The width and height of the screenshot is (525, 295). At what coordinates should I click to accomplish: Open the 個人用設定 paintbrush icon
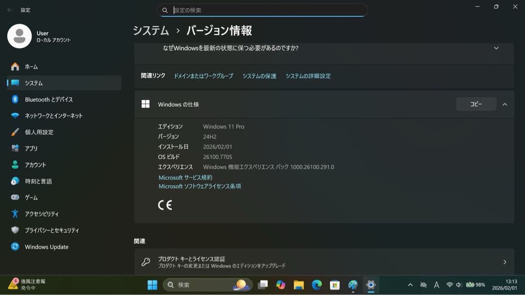coord(14,132)
